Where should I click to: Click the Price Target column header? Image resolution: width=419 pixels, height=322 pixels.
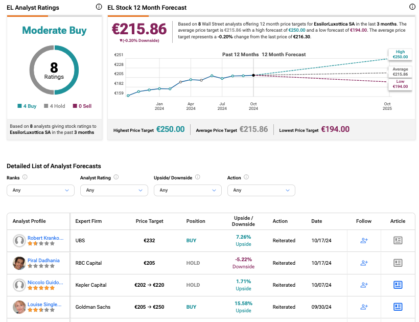[x=150, y=221]
